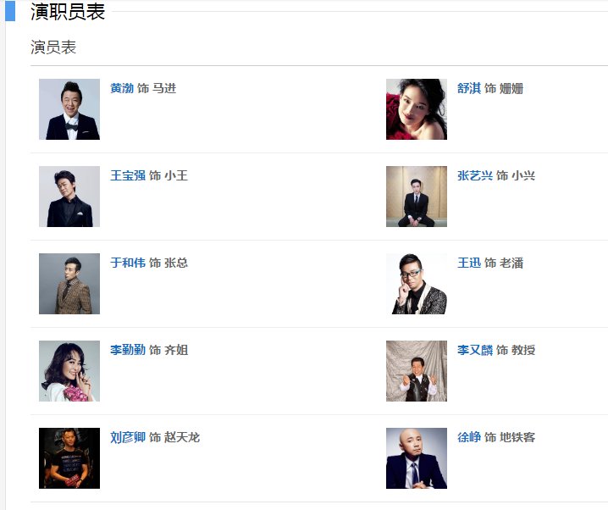
Task: Click the 王迅 name link
Action: click(469, 263)
